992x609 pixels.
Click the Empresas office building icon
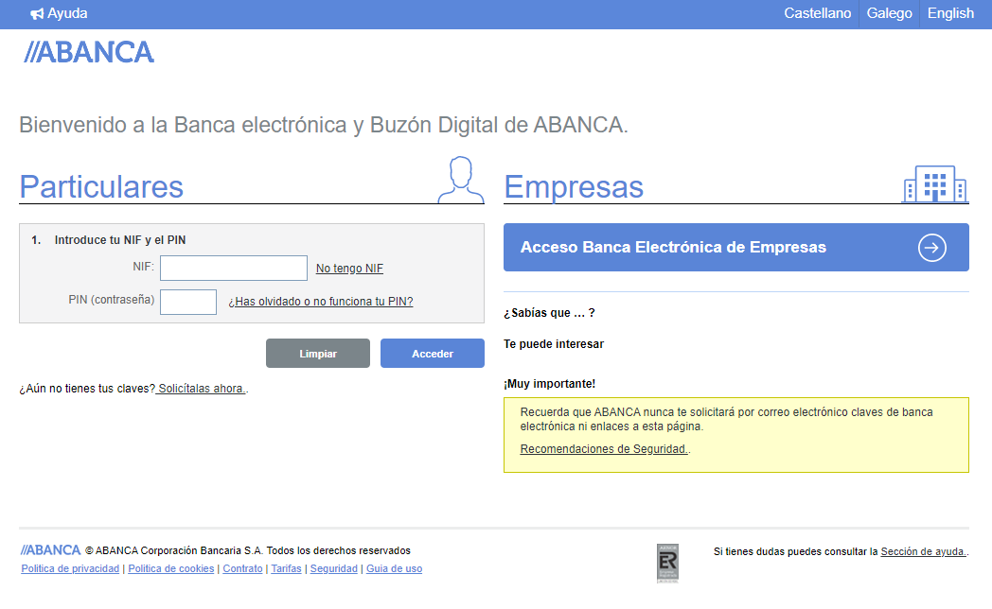click(x=934, y=183)
